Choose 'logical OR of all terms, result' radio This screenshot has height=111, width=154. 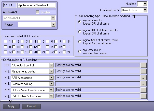click(80, 32)
